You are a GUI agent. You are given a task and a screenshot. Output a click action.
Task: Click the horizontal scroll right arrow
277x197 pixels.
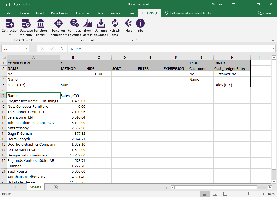click(x=270, y=187)
